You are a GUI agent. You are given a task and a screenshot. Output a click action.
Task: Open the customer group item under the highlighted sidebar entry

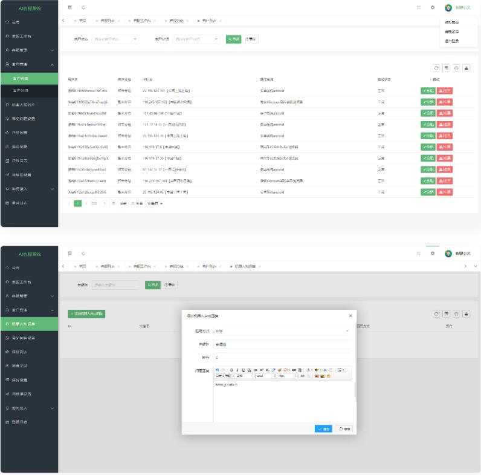(21, 90)
